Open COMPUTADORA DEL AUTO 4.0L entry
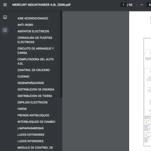 (35, 62)
